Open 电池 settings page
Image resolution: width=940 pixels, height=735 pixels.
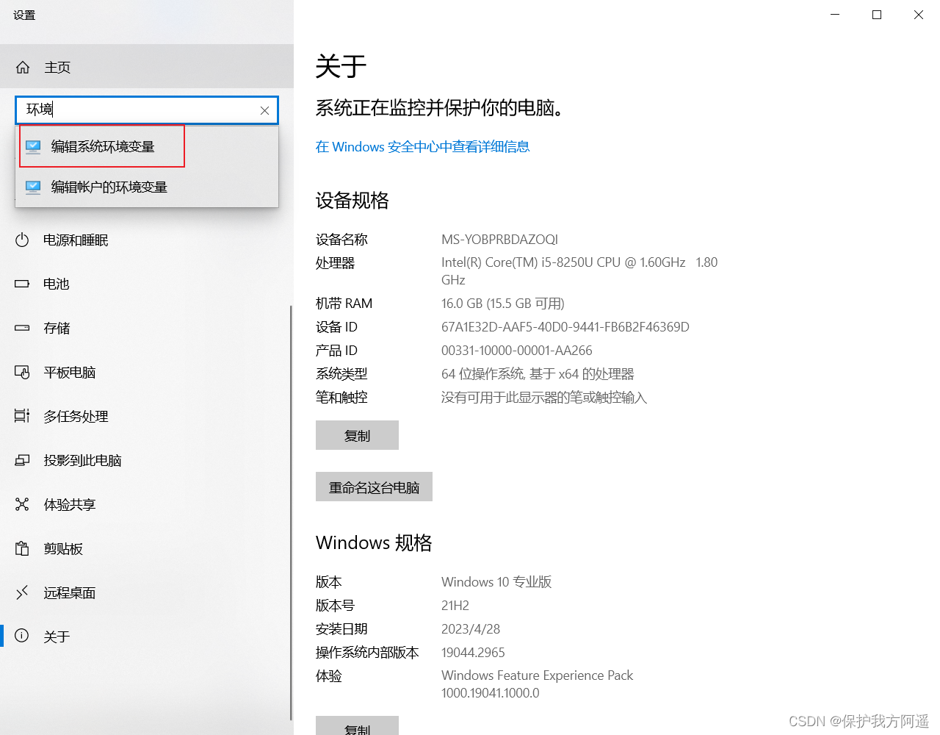[145, 284]
